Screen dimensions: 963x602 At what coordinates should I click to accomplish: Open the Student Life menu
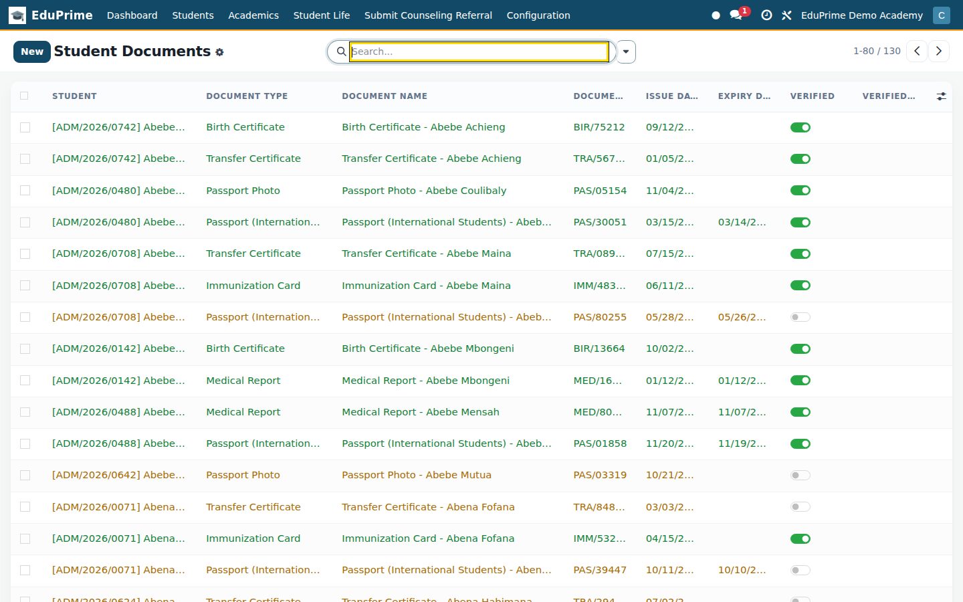[321, 15]
